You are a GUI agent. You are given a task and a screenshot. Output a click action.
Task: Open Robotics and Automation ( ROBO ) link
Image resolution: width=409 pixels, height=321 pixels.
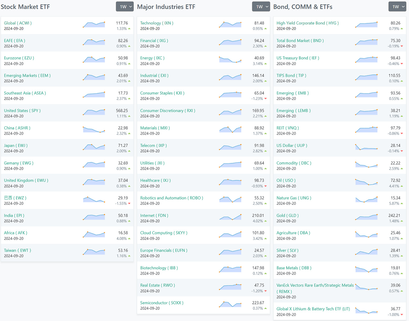click(x=172, y=198)
